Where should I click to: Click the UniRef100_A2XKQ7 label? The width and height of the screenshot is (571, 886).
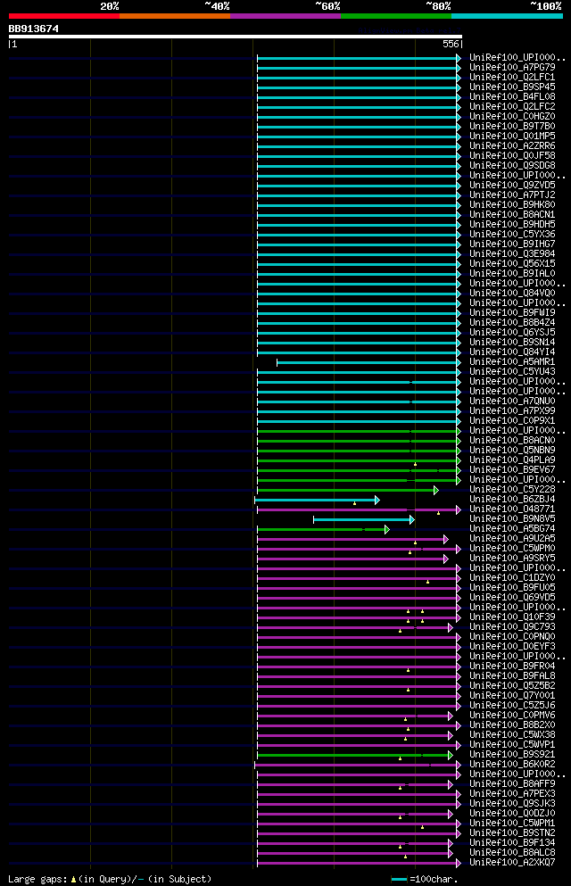coord(512,863)
